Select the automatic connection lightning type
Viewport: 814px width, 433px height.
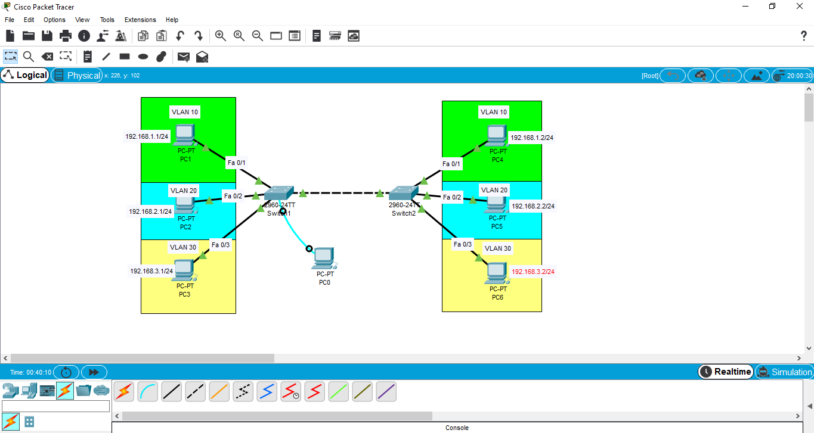point(123,391)
